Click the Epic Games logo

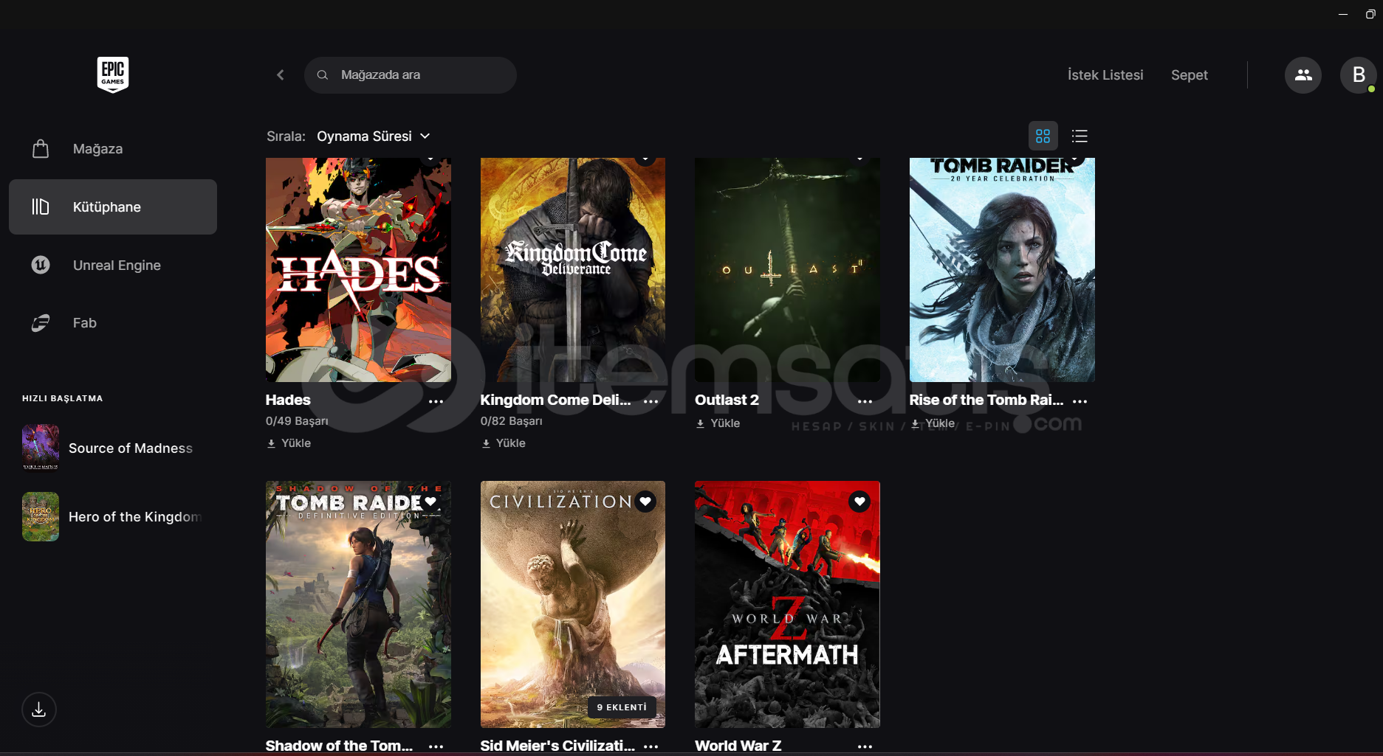tap(113, 74)
